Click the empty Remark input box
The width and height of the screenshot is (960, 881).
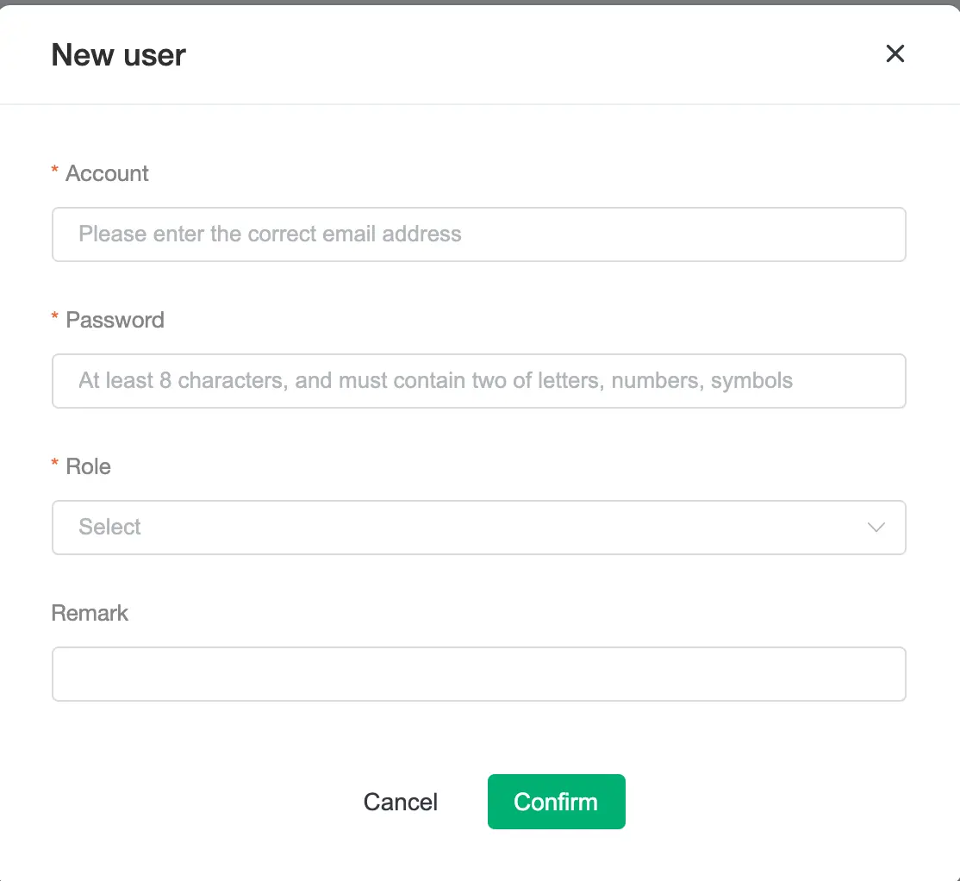479,674
